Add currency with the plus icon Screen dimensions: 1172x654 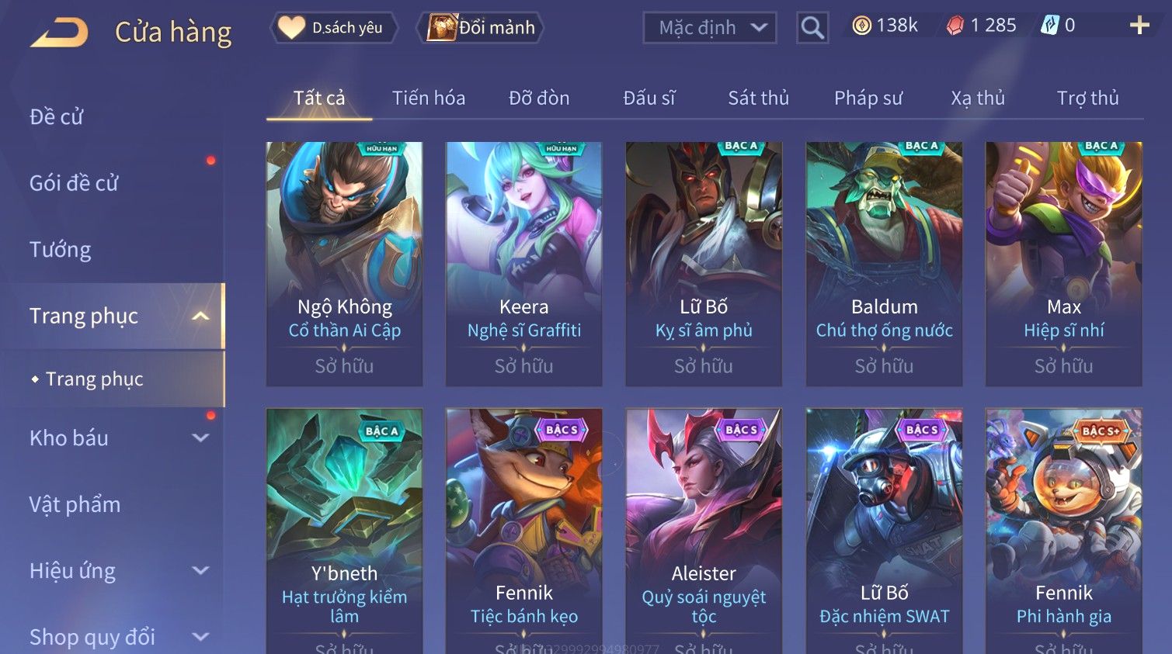click(1139, 26)
